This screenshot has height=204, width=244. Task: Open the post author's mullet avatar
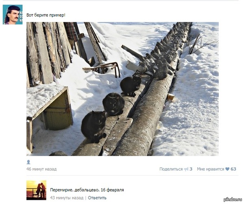tap(13, 15)
